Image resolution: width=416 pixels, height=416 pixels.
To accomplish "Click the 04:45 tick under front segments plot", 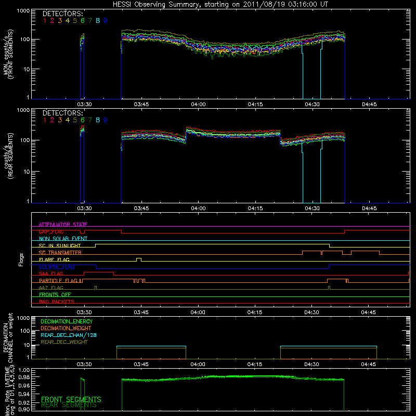I will point(369,105).
